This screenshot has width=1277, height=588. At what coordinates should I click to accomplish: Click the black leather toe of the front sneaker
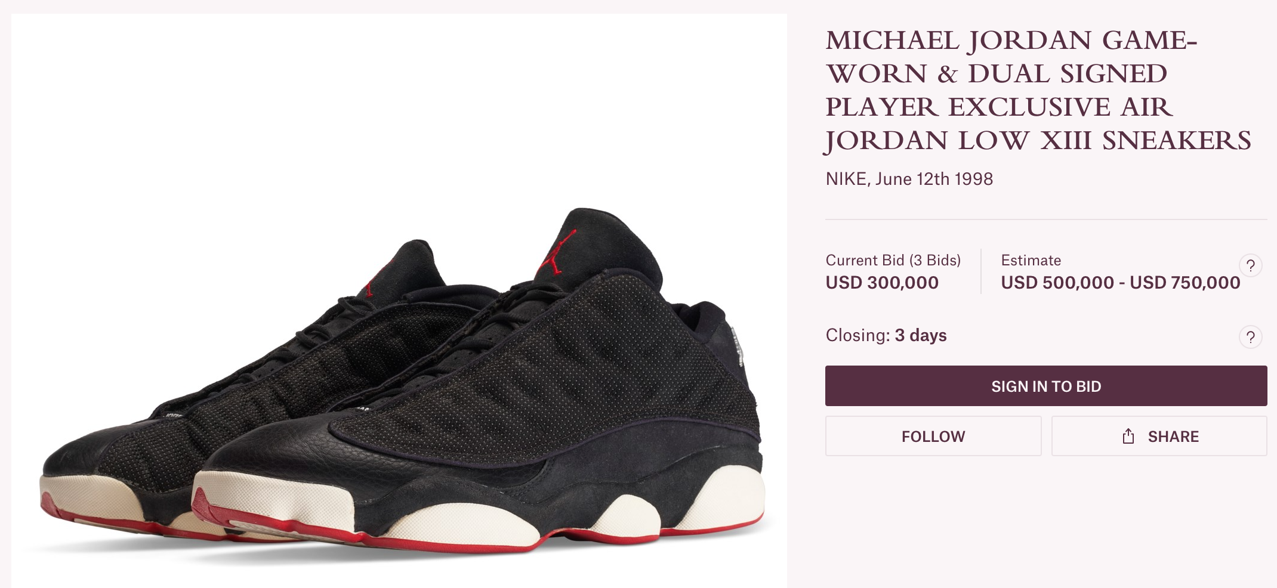[280, 441]
